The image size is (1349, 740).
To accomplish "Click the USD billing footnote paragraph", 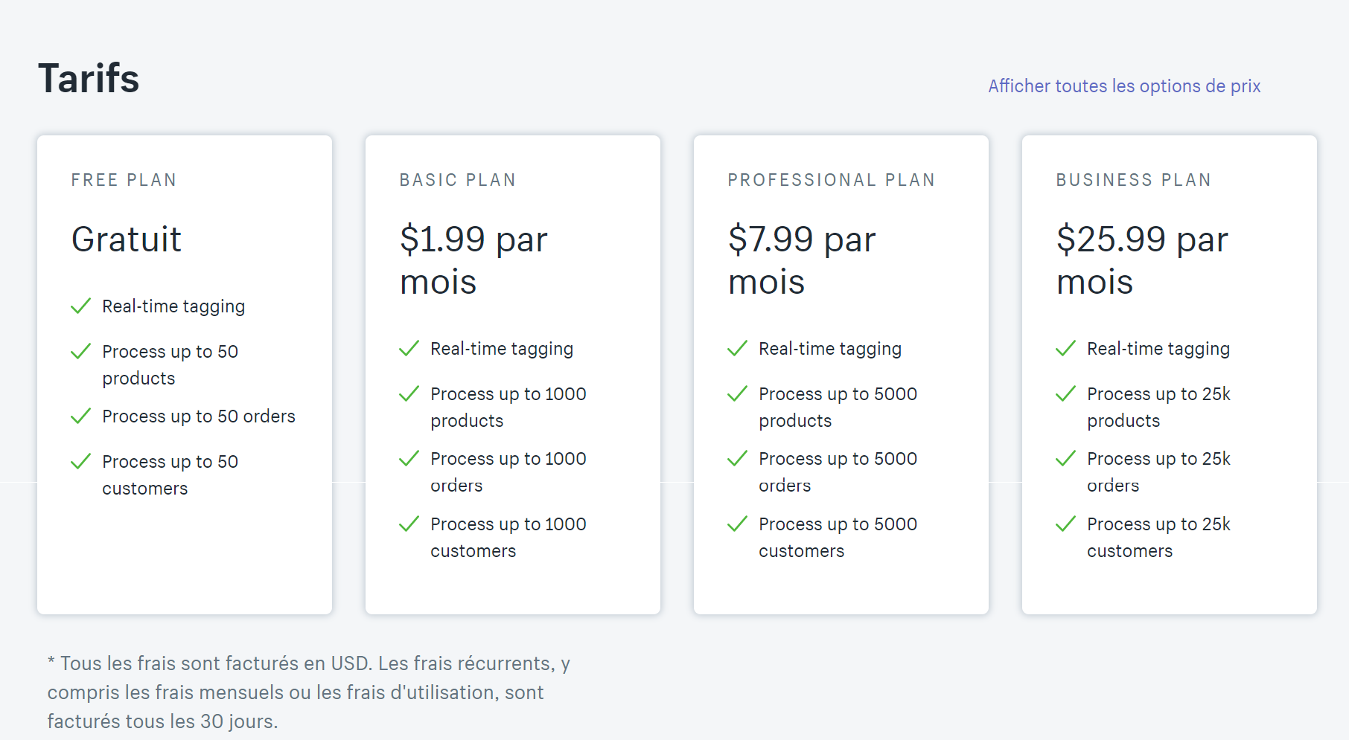I will click(x=309, y=692).
